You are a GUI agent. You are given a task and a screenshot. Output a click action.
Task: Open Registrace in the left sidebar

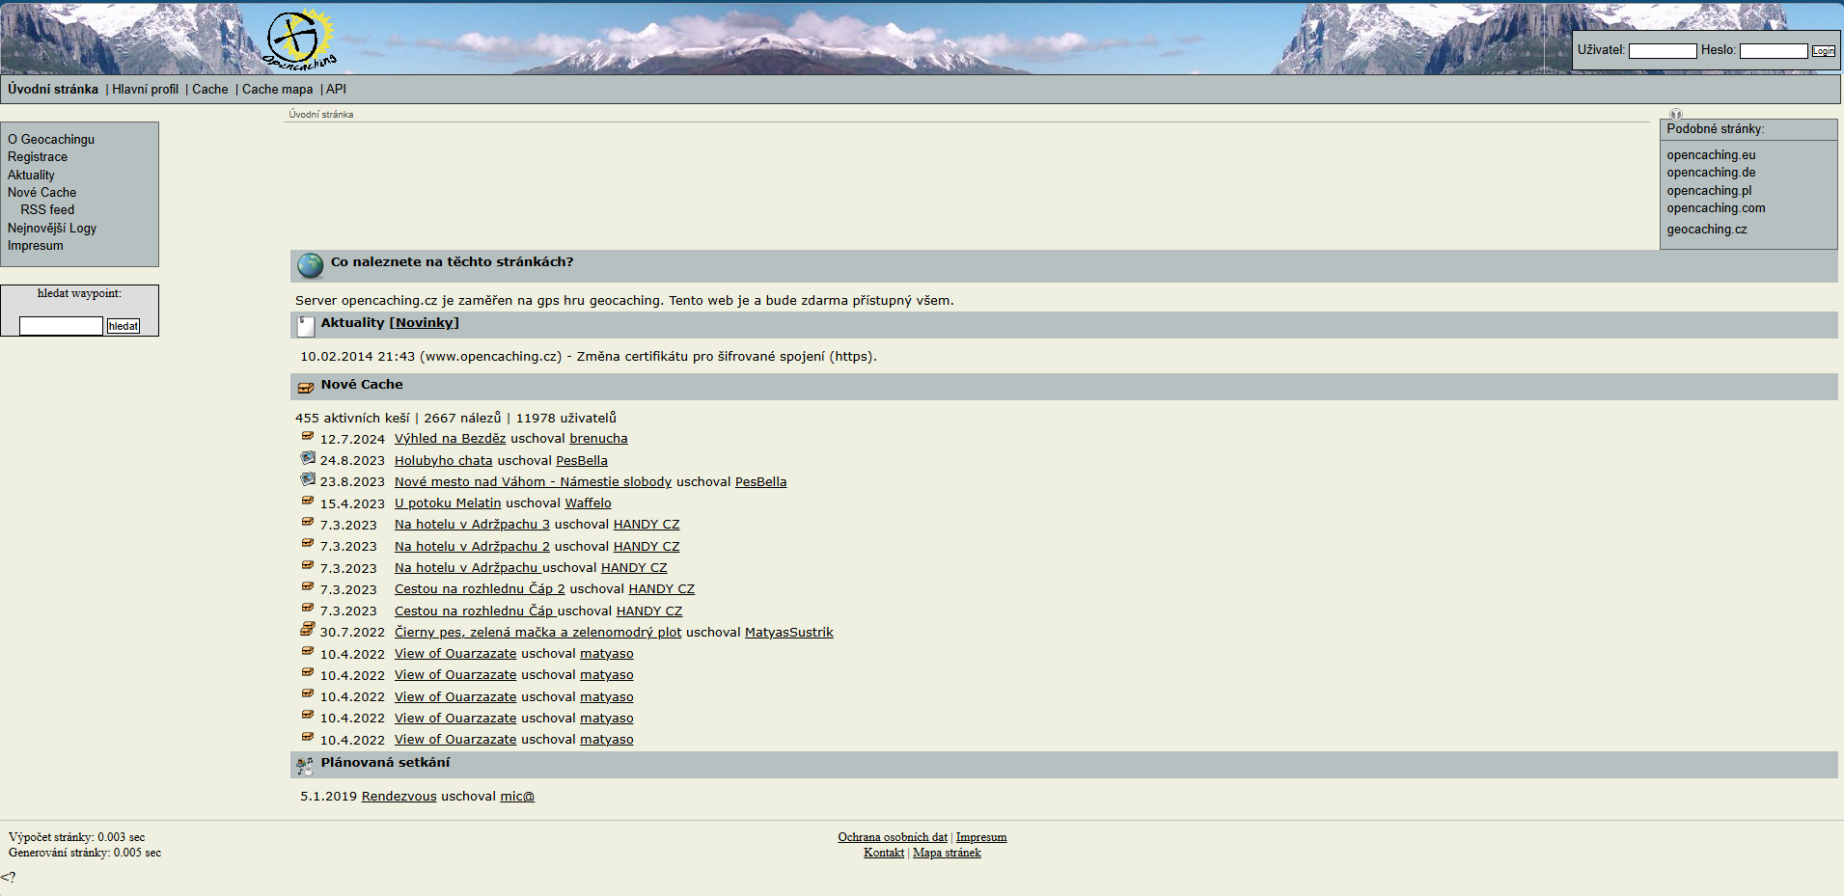38,157
